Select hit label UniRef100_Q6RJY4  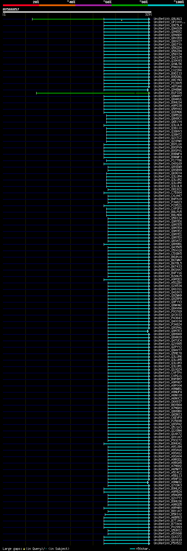[168, 122]
